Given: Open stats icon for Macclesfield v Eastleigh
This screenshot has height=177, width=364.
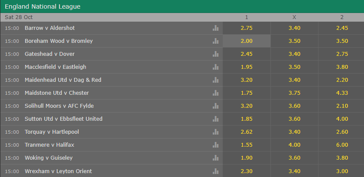Looking at the screenshot, I should [x=215, y=67].
